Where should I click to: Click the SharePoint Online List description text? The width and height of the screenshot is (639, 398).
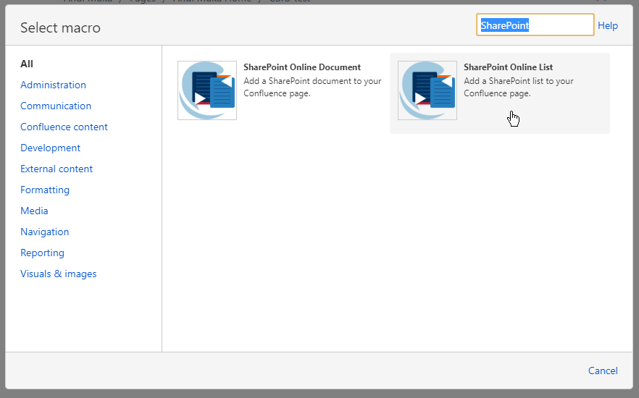pyautogui.click(x=518, y=87)
